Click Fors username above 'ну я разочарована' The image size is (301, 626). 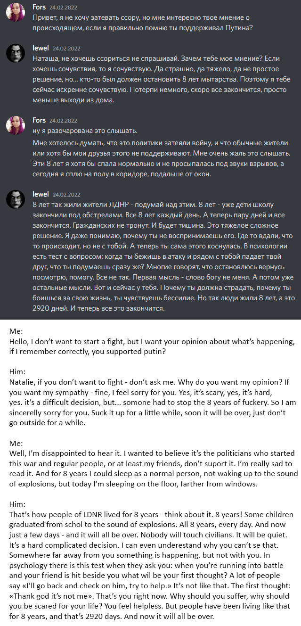click(x=39, y=120)
